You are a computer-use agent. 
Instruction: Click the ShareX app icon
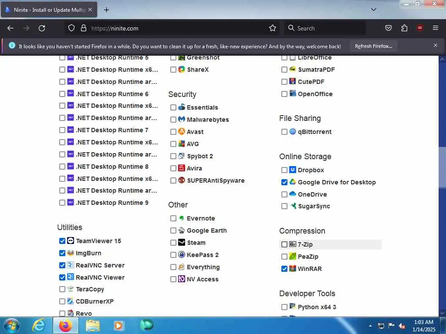pos(182,69)
